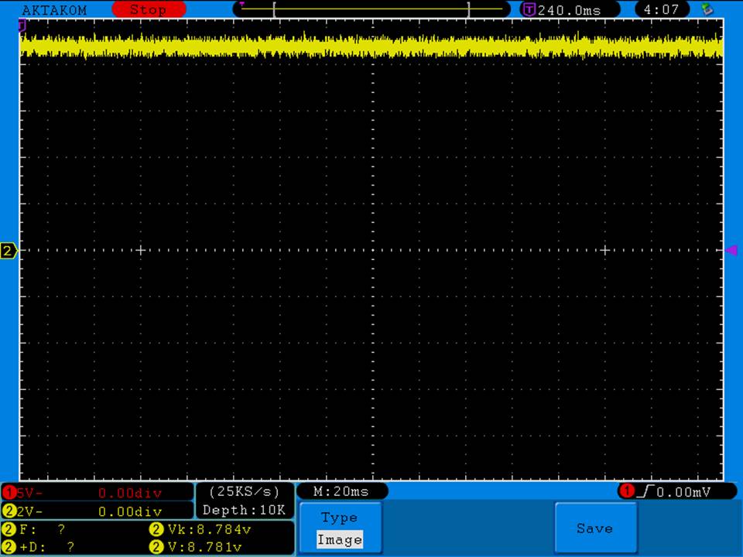Click the channel 2 frequency F measurement
This screenshot has height=557, width=743.
pos(39,530)
